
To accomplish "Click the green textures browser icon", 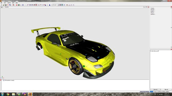I will [19, 5].
